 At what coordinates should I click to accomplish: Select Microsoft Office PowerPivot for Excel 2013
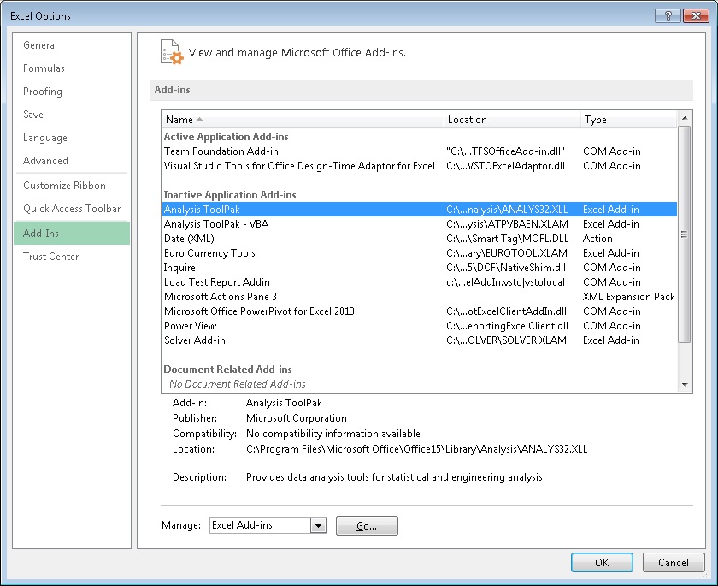[420, 311]
